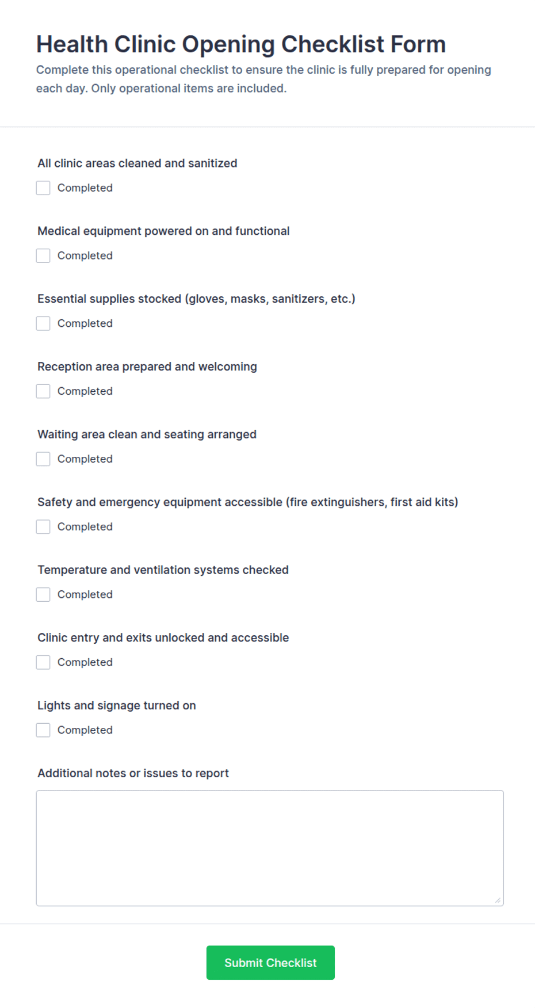Check the box for clinic areas cleaned and sanitized

[x=43, y=188]
